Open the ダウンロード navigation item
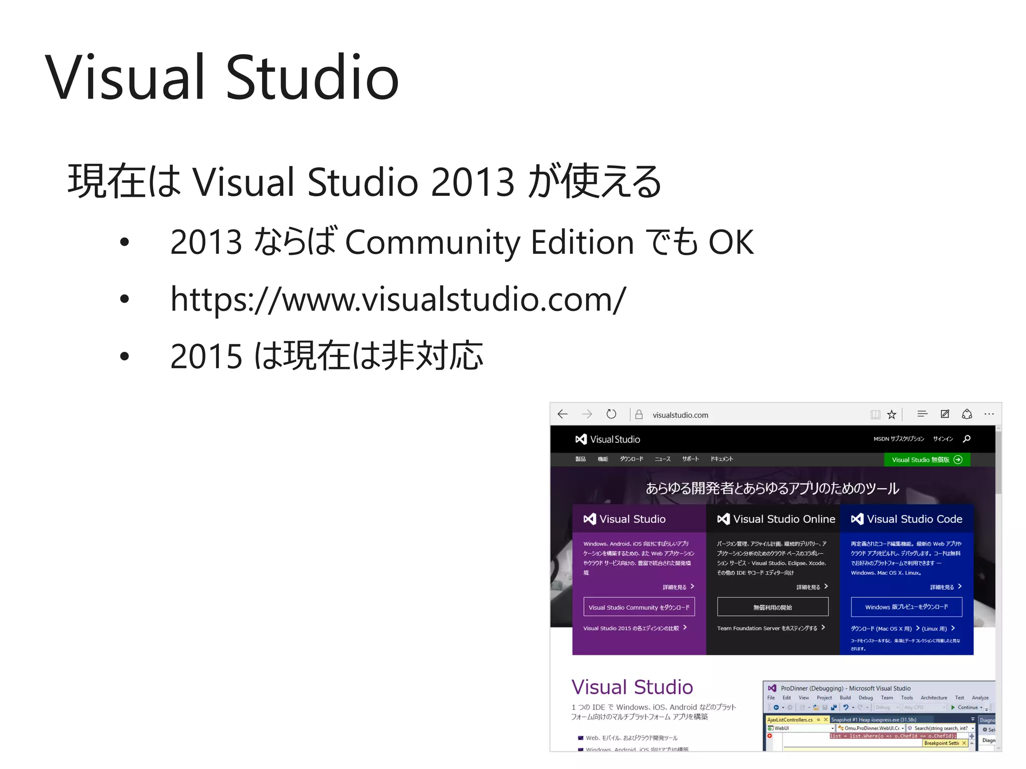 tap(631, 459)
